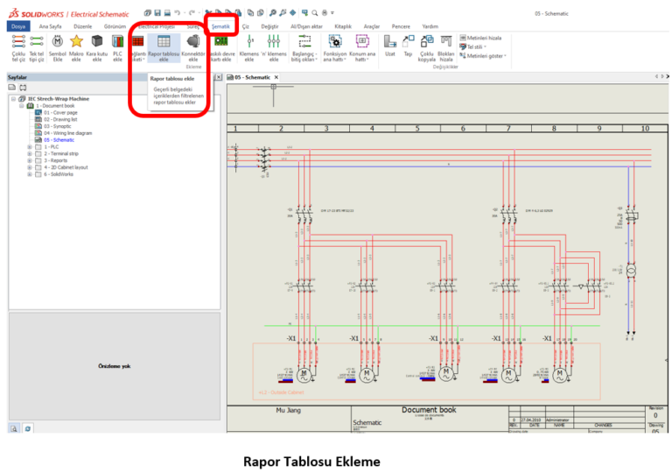Click the Konnektör ekle icon

pyautogui.click(x=192, y=41)
